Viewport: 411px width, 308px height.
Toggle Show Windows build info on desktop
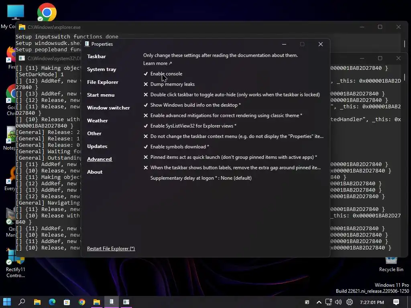pos(192,105)
